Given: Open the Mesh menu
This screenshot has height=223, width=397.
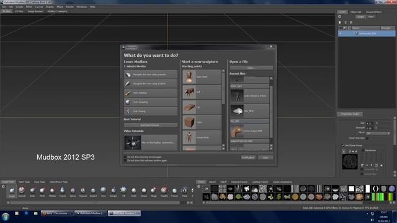Looking at the screenshot, I should tap(29, 7).
